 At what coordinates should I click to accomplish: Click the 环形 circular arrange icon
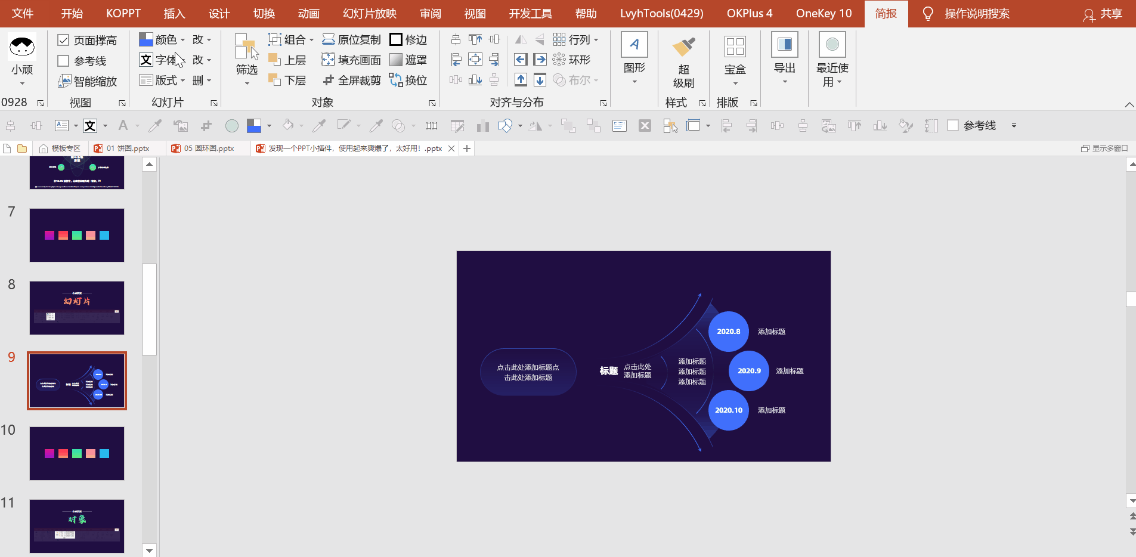[559, 60]
